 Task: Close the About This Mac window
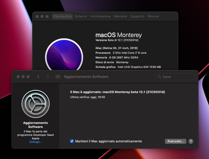click(37, 16)
